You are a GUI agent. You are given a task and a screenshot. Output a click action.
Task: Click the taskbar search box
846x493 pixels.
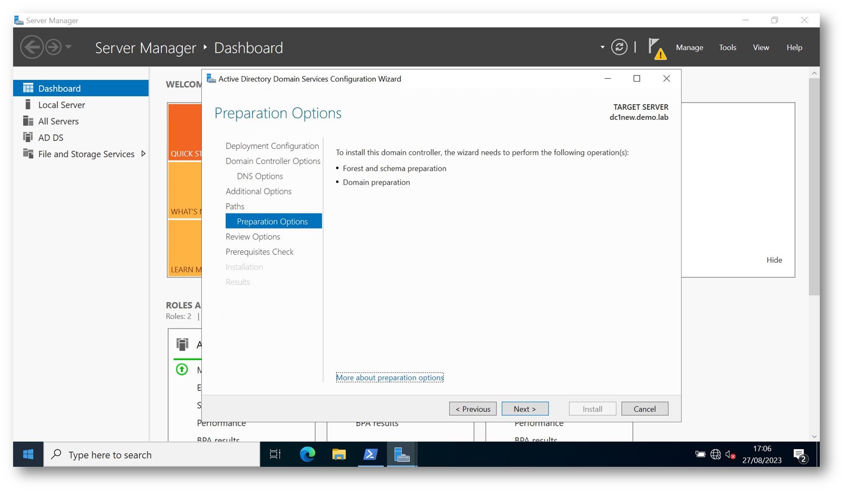pyautogui.click(x=151, y=455)
